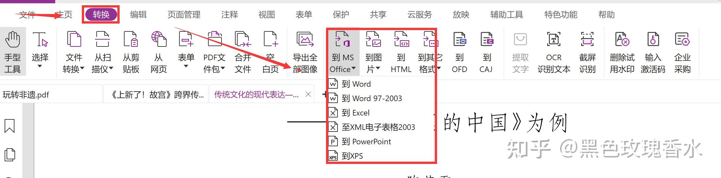Switch to document tab 玩转非遗.pdf
The image size is (721, 178).
pos(51,95)
